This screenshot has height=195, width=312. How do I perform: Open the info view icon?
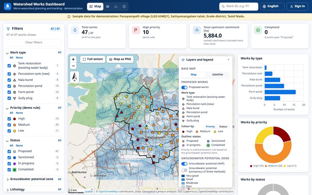coord(124,6)
